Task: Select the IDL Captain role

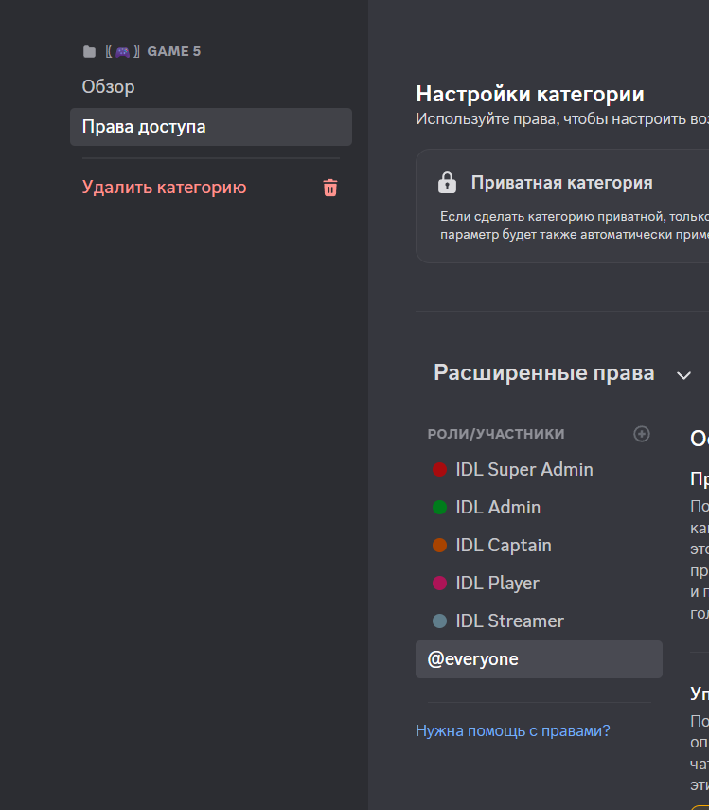Action: coord(504,546)
